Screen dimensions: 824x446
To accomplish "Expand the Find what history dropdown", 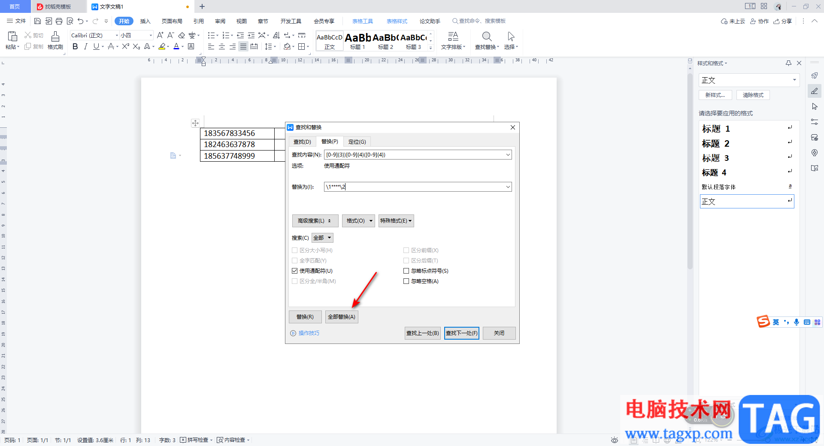I will click(x=508, y=155).
